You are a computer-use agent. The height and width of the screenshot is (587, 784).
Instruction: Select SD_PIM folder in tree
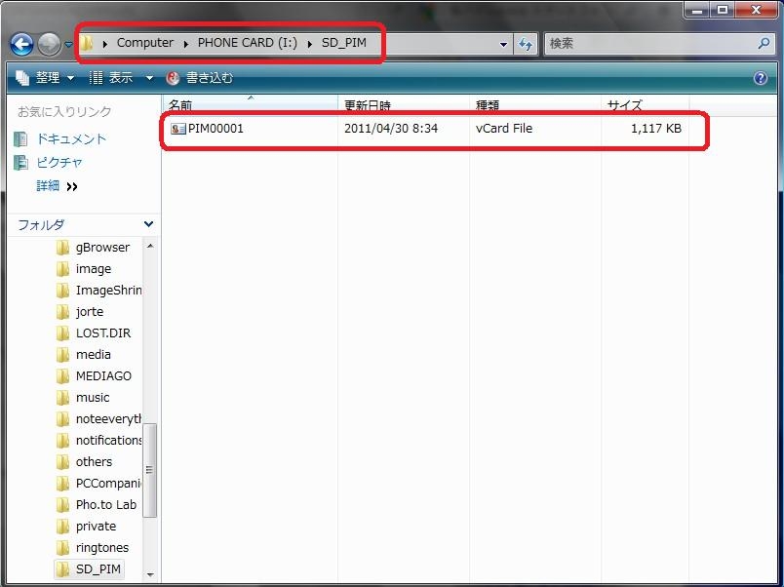98,570
